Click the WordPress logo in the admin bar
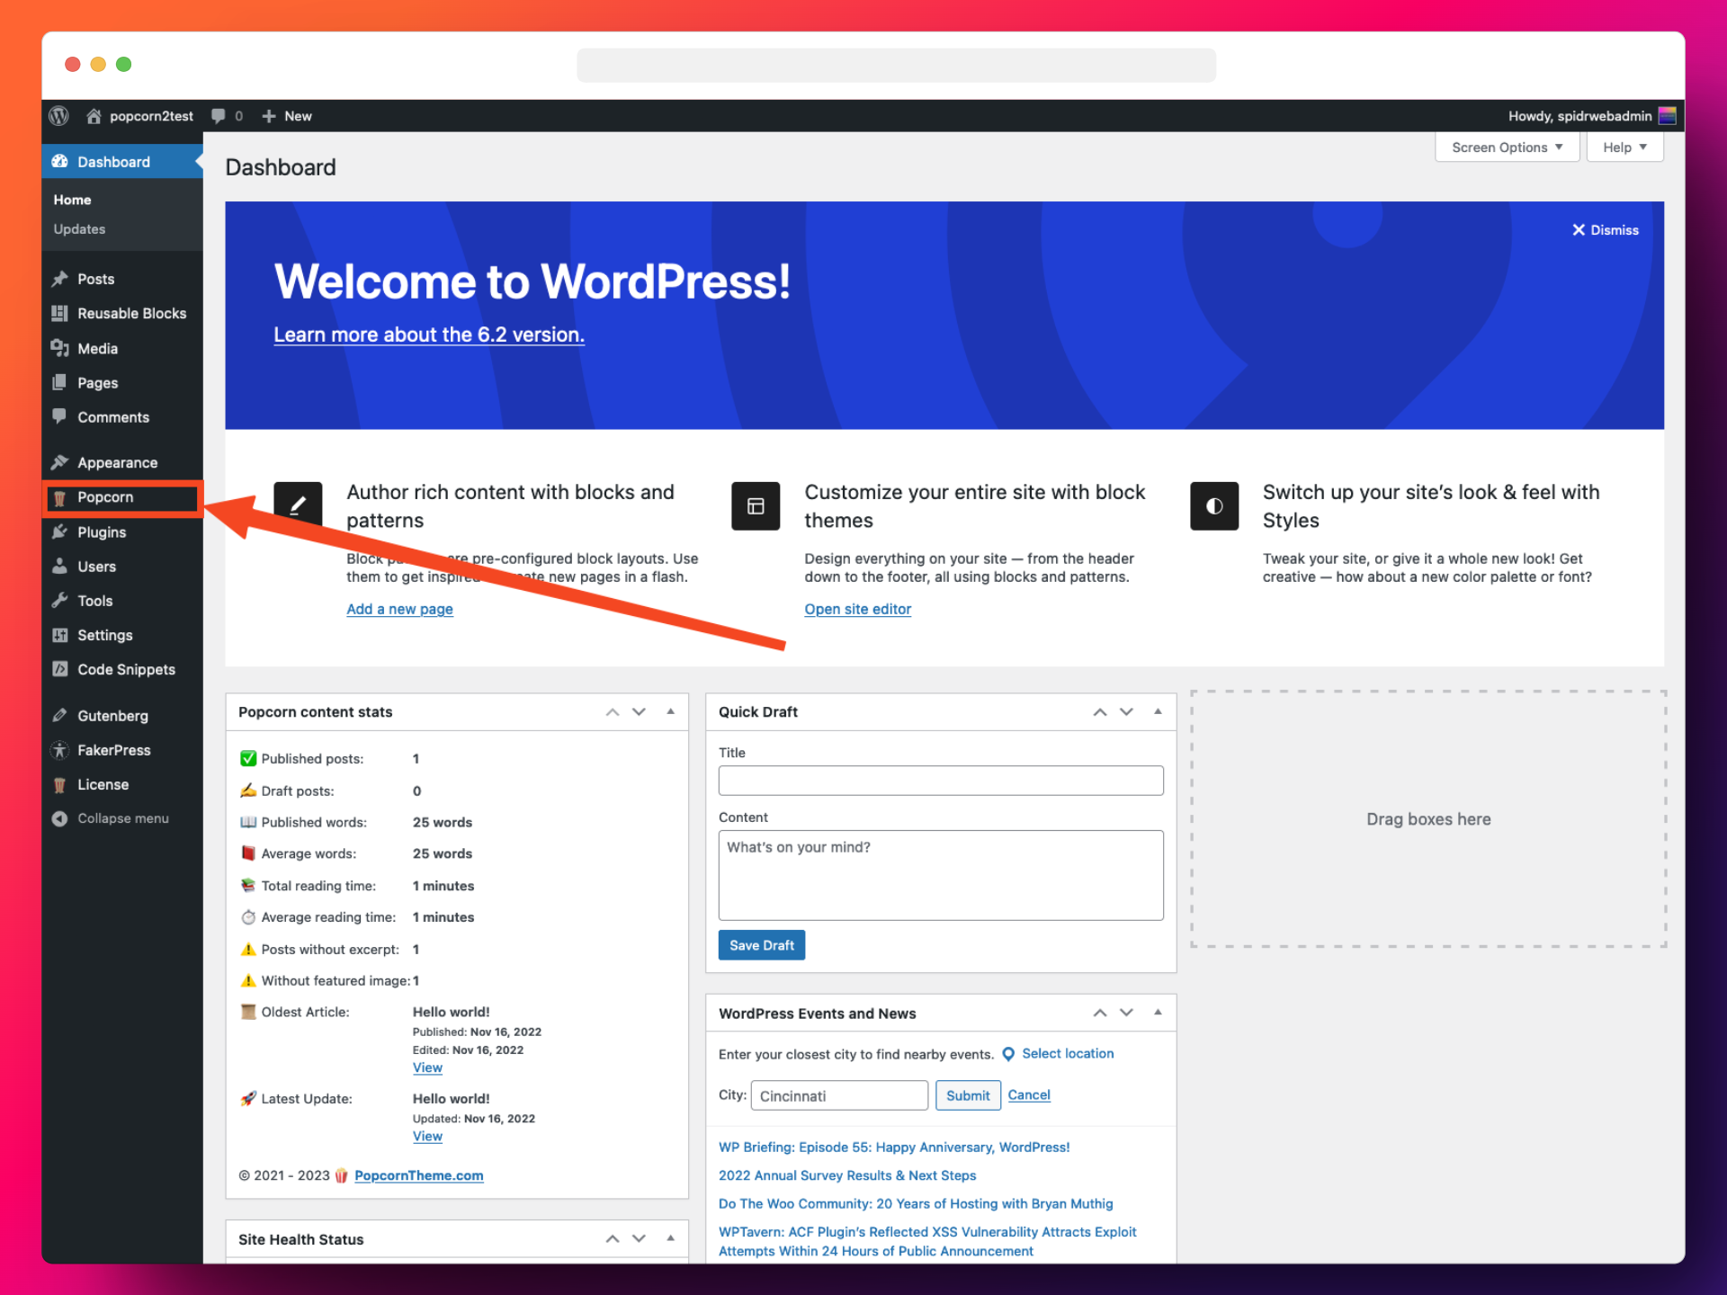Image resolution: width=1727 pixels, height=1295 pixels. [x=58, y=116]
